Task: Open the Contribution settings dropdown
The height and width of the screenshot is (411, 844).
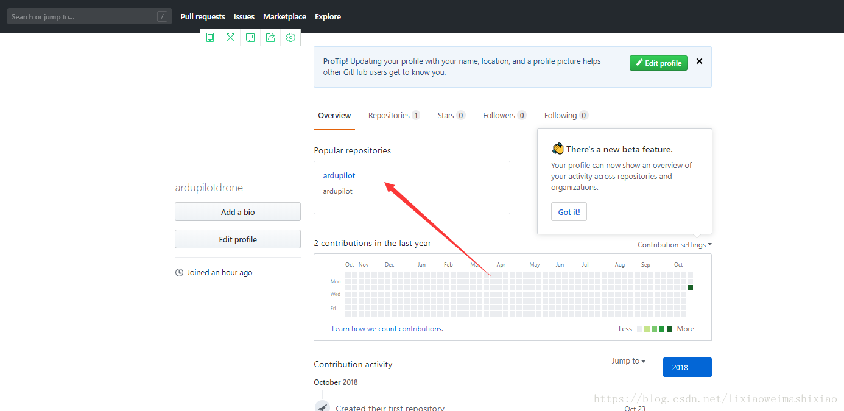Action: click(x=674, y=245)
